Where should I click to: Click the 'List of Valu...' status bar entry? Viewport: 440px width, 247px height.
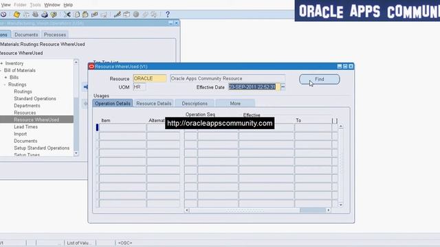(x=79, y=243)
